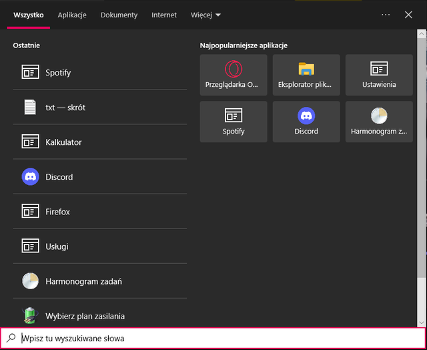Open the txt — skrót document icon
Screen dimensions: 427x350
click(30, 107)
